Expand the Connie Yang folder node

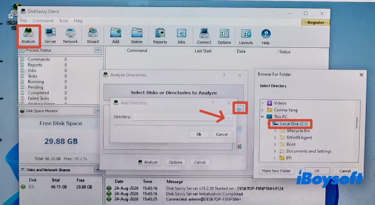[262, 110]
